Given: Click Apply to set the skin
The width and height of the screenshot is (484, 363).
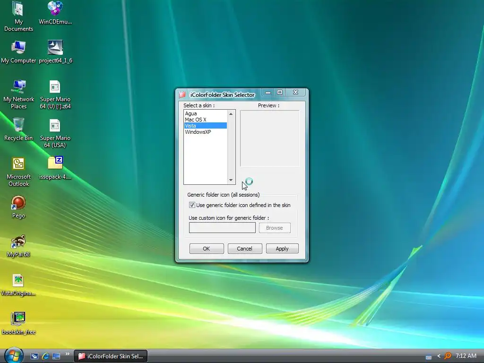Looking at the screenshot, I should [x=282, y=249].
